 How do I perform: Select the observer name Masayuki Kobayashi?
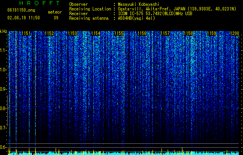139,4
